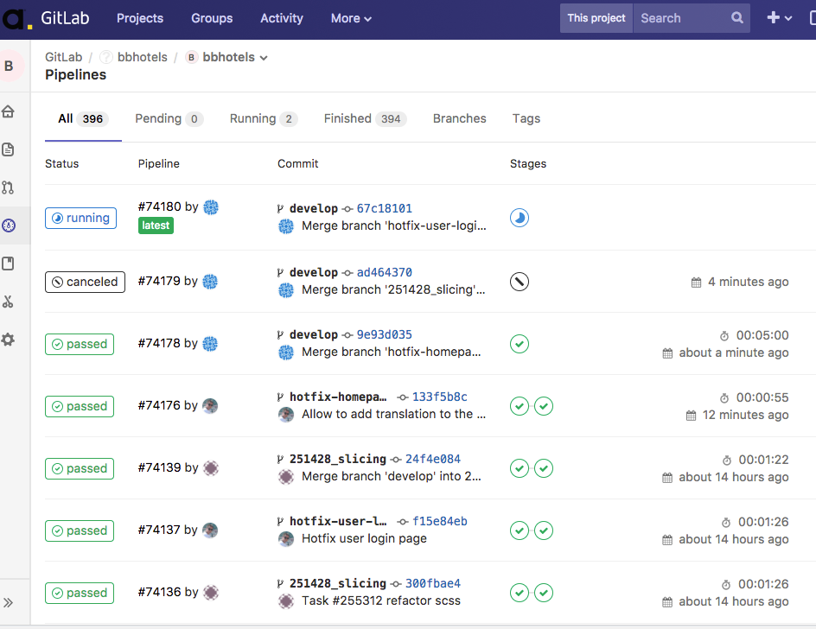Click first passed stage icon of pipeline #74137
The height and width of the screenshot is (629, 816).
[x=520, y=531]
